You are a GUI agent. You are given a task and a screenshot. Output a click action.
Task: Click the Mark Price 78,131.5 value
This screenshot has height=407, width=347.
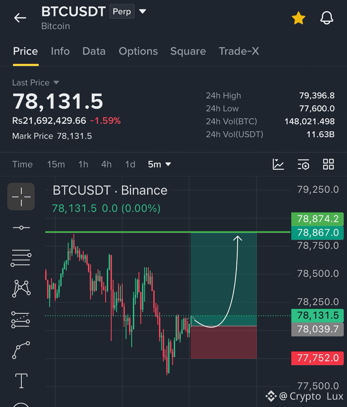click(x=75, y=136)
